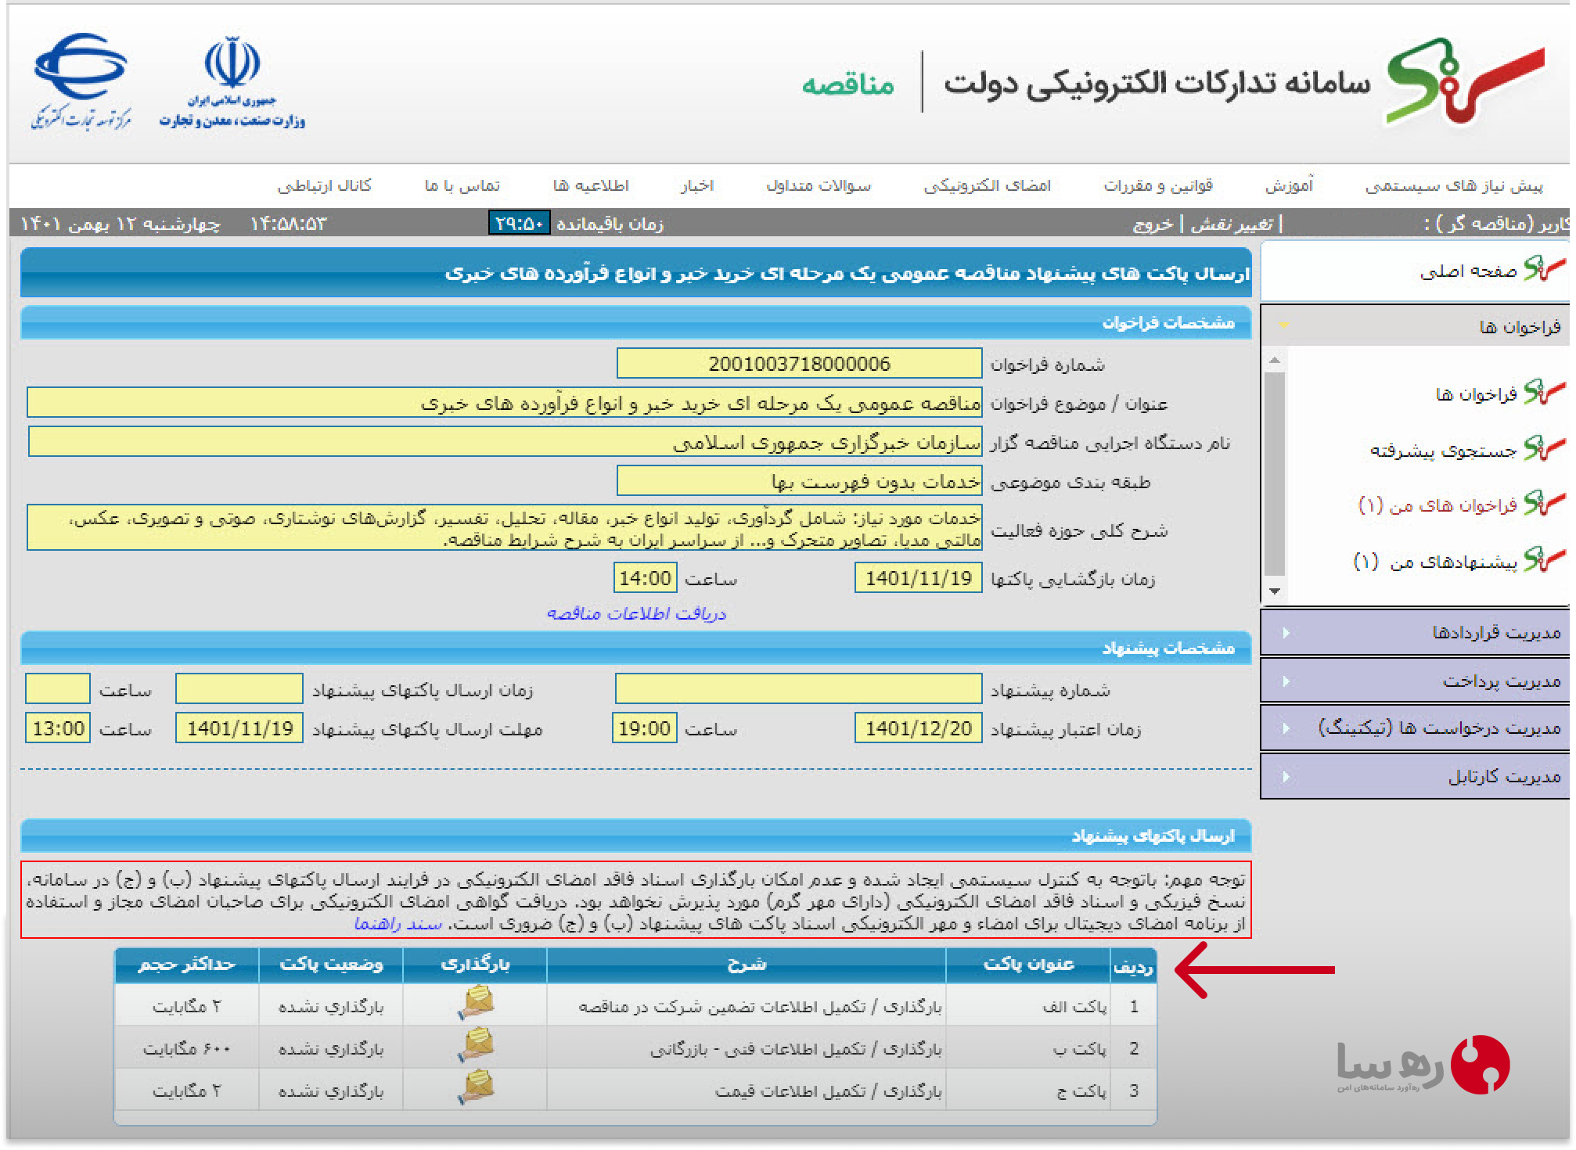
Task: Click the Ministry of Industry emblem
Action: click(x=232, y=81)
